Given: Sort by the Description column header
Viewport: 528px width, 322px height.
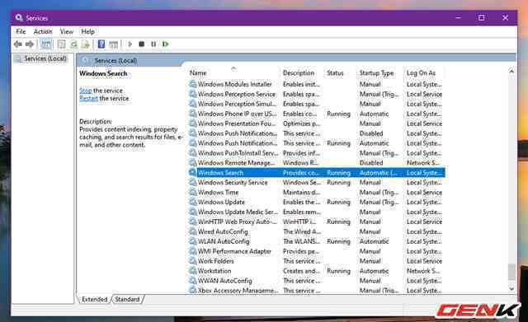Looking at the screenshot, I should [302, 73].
